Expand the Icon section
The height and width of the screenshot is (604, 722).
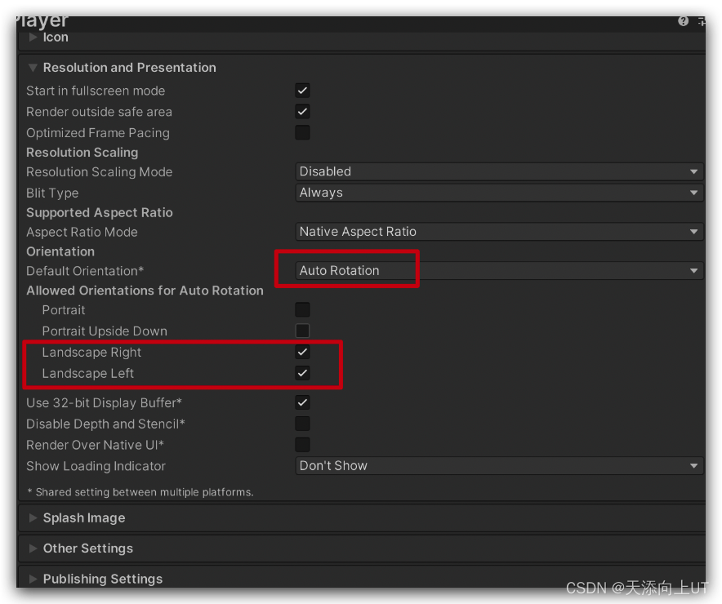point(33,38)
